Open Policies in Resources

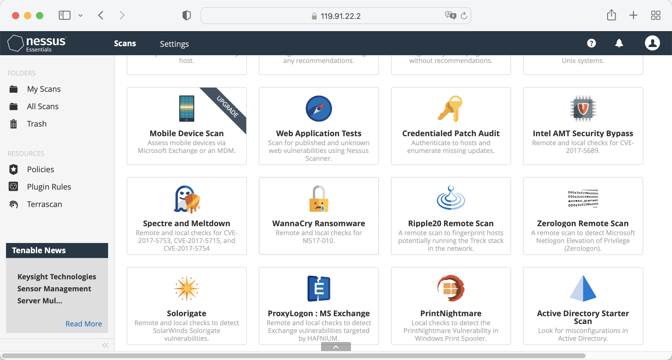click(41, 169)
